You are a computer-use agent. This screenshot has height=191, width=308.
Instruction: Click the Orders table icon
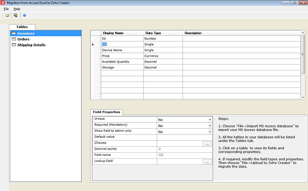(x=13, y=39)
